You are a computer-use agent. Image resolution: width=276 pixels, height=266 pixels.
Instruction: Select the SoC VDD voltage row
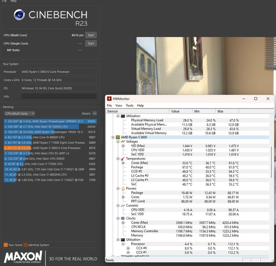tap(187, 155)
